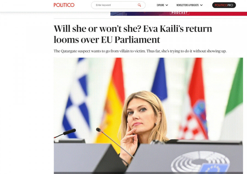The width and height of the screenshot is (247, 174).
Task: Click the red magnifying glass search icon
Action: [139, 5]
